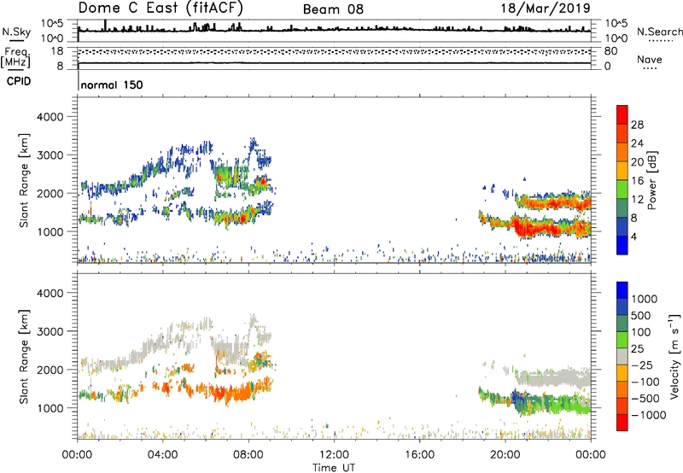Click the "Nave" legend label
Image resolution: width=683 pixels, height=473 pixels.
tap(649, 59)
